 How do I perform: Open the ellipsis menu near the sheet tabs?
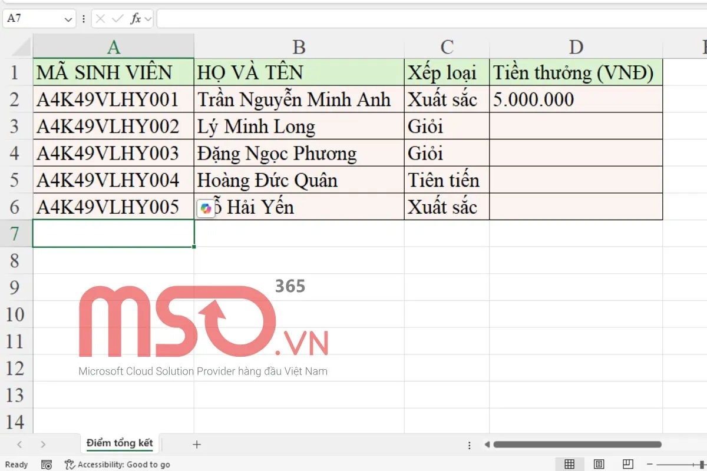[x=469, y=445]
